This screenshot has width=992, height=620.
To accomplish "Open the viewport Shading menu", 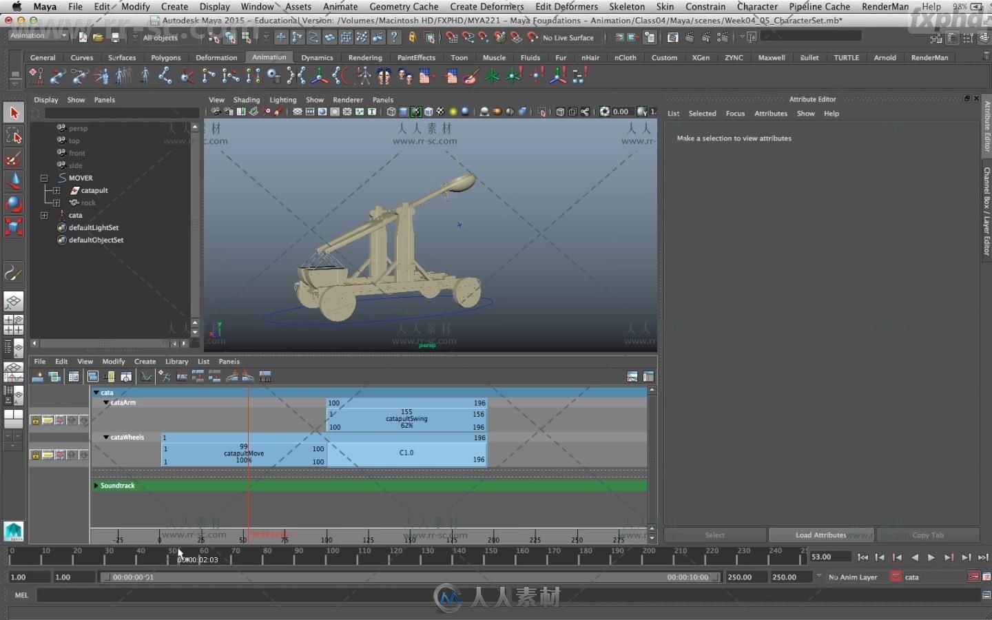I will pos(247,100).
